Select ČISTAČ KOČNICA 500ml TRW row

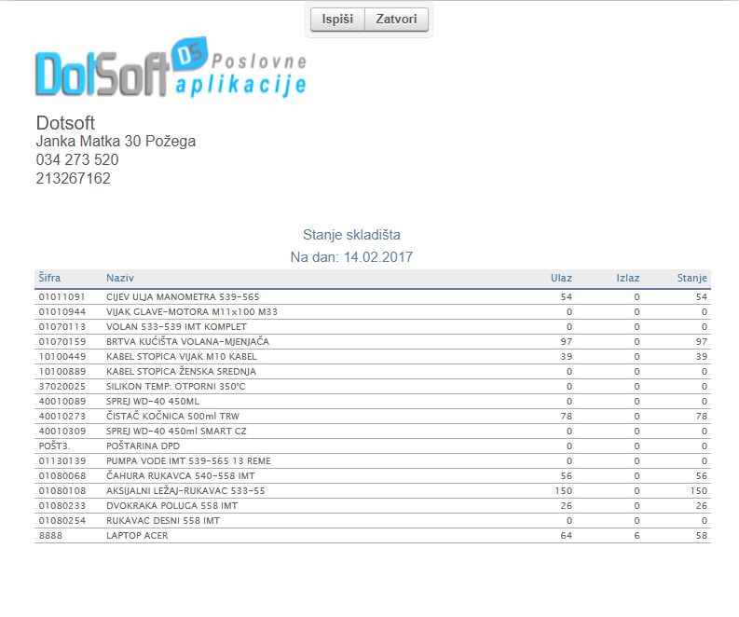[172, 416]
